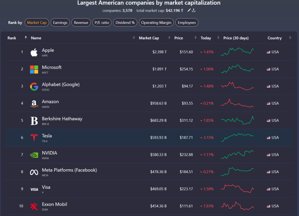The width and height of the screenshot is (299, 216).
Task: Sort by Price using its sort arrows
Action: (195, 37)
